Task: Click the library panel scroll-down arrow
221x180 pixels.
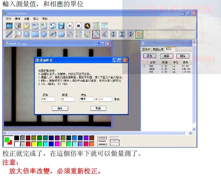Action: (194, 129)
